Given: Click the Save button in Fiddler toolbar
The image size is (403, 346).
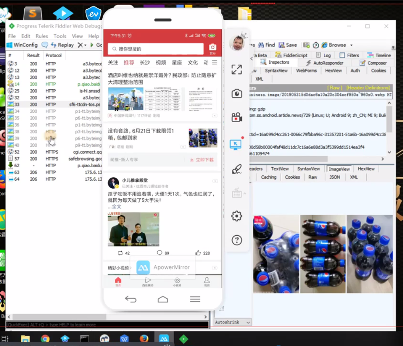Looking at the screenshot, I should [x=288, y=45].
